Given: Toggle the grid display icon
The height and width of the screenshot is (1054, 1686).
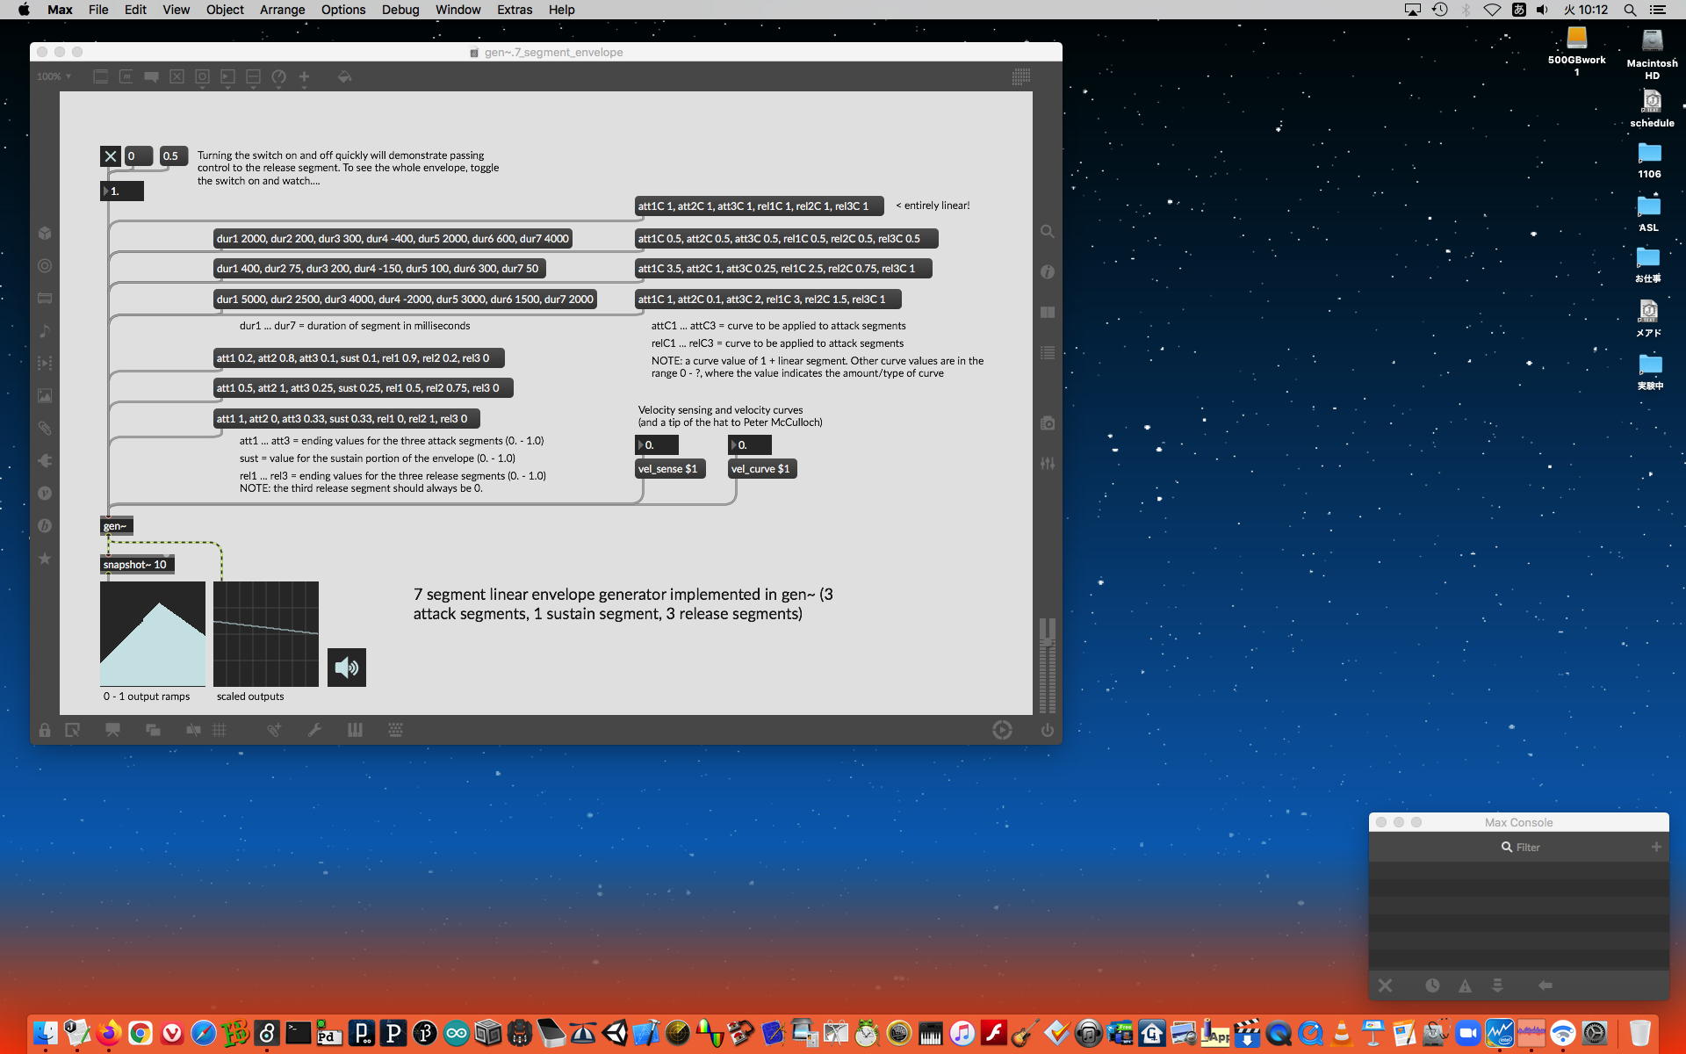Looking at the screenshot, I should click(x=220, y=730).
